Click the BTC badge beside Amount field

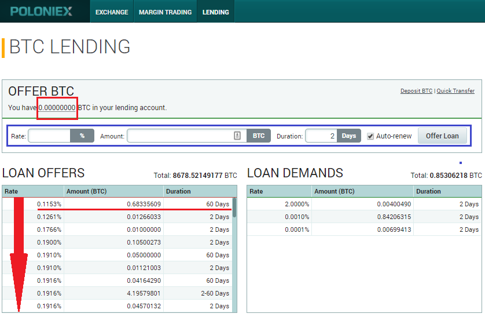(259, 136)
